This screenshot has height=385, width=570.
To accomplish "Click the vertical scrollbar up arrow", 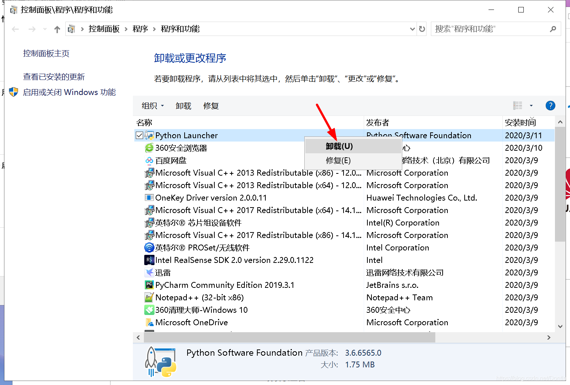I will 560,122.
